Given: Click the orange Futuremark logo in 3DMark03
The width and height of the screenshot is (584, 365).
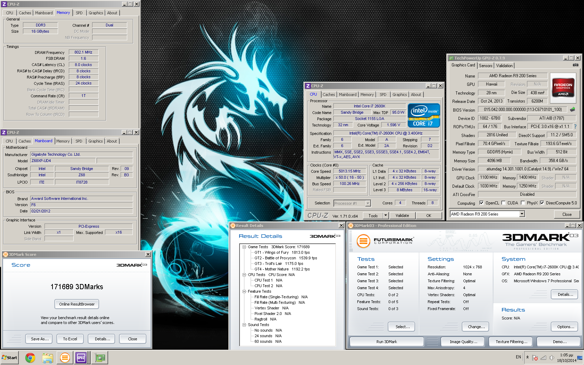Looking at the screenshot, I should click(x=363, y=241).
